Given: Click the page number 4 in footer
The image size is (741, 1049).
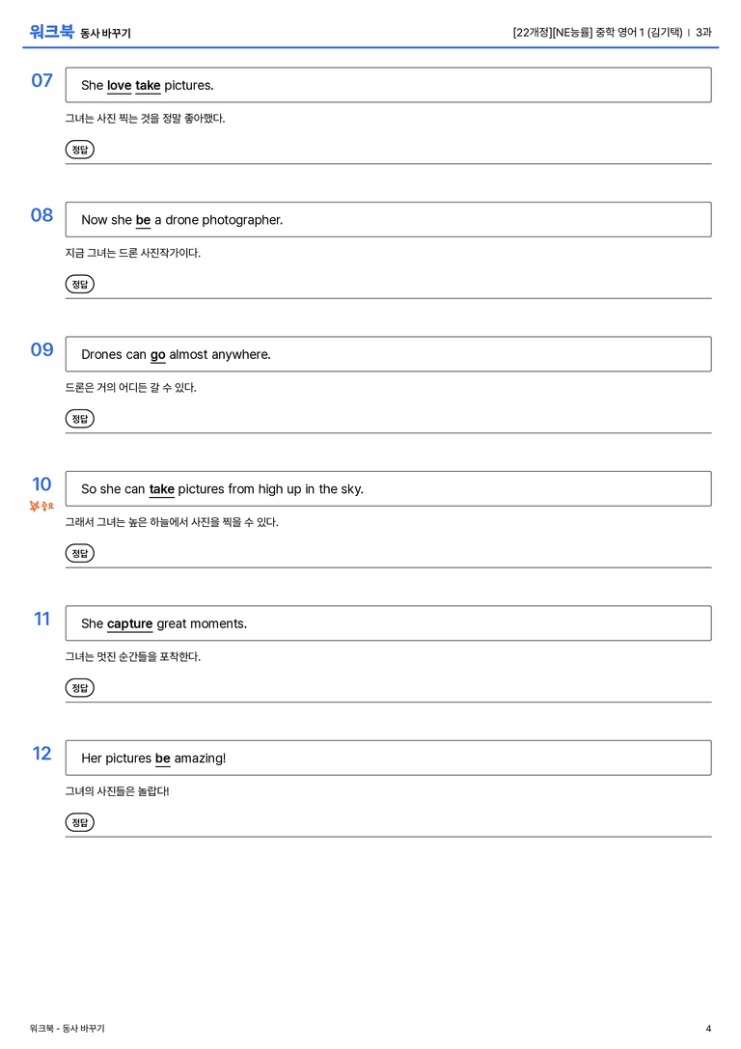Looking at the screenshot, I should 708,1029.
